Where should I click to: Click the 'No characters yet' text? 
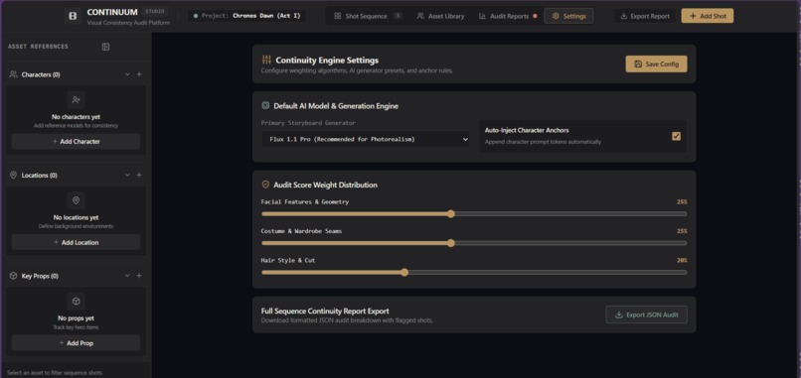point(77,117)
